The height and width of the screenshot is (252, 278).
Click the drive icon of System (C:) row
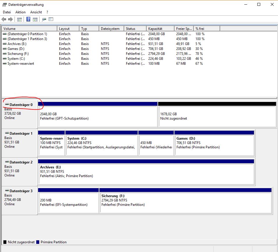coord(5,59)
